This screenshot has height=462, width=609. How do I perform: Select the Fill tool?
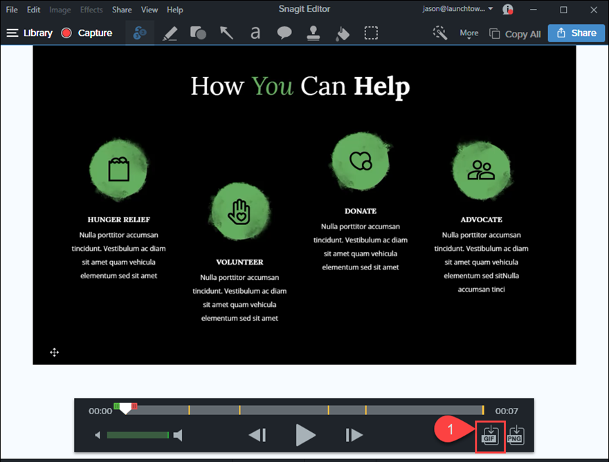point(343,33)
